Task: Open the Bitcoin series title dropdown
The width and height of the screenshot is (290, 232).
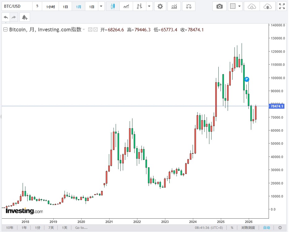Action: 84,30
